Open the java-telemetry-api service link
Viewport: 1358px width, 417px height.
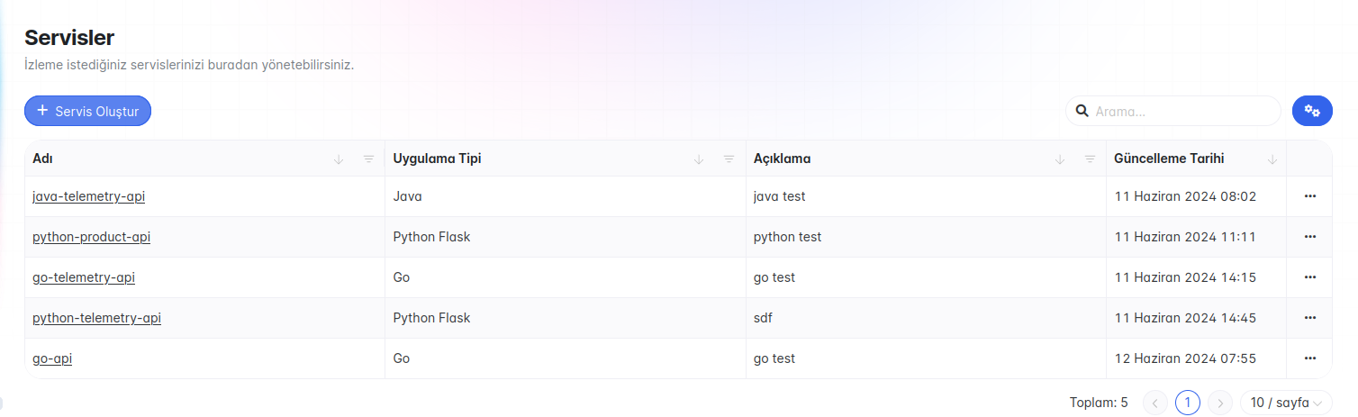click(x=88, y=196)
